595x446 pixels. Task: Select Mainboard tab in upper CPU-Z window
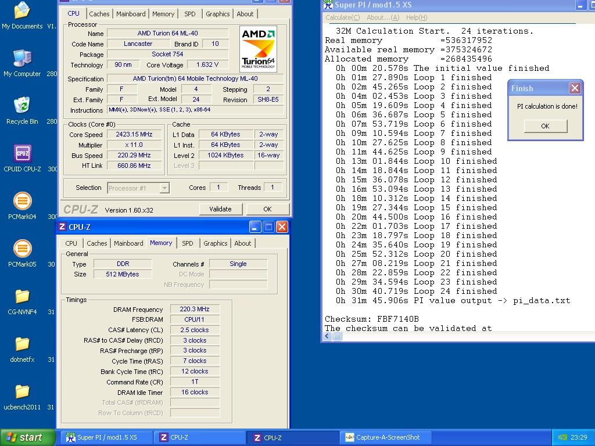tap(131, 14)
